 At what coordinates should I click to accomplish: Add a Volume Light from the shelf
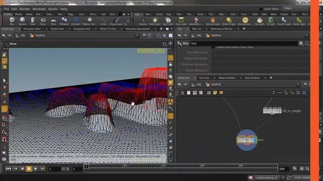[212, 21]
